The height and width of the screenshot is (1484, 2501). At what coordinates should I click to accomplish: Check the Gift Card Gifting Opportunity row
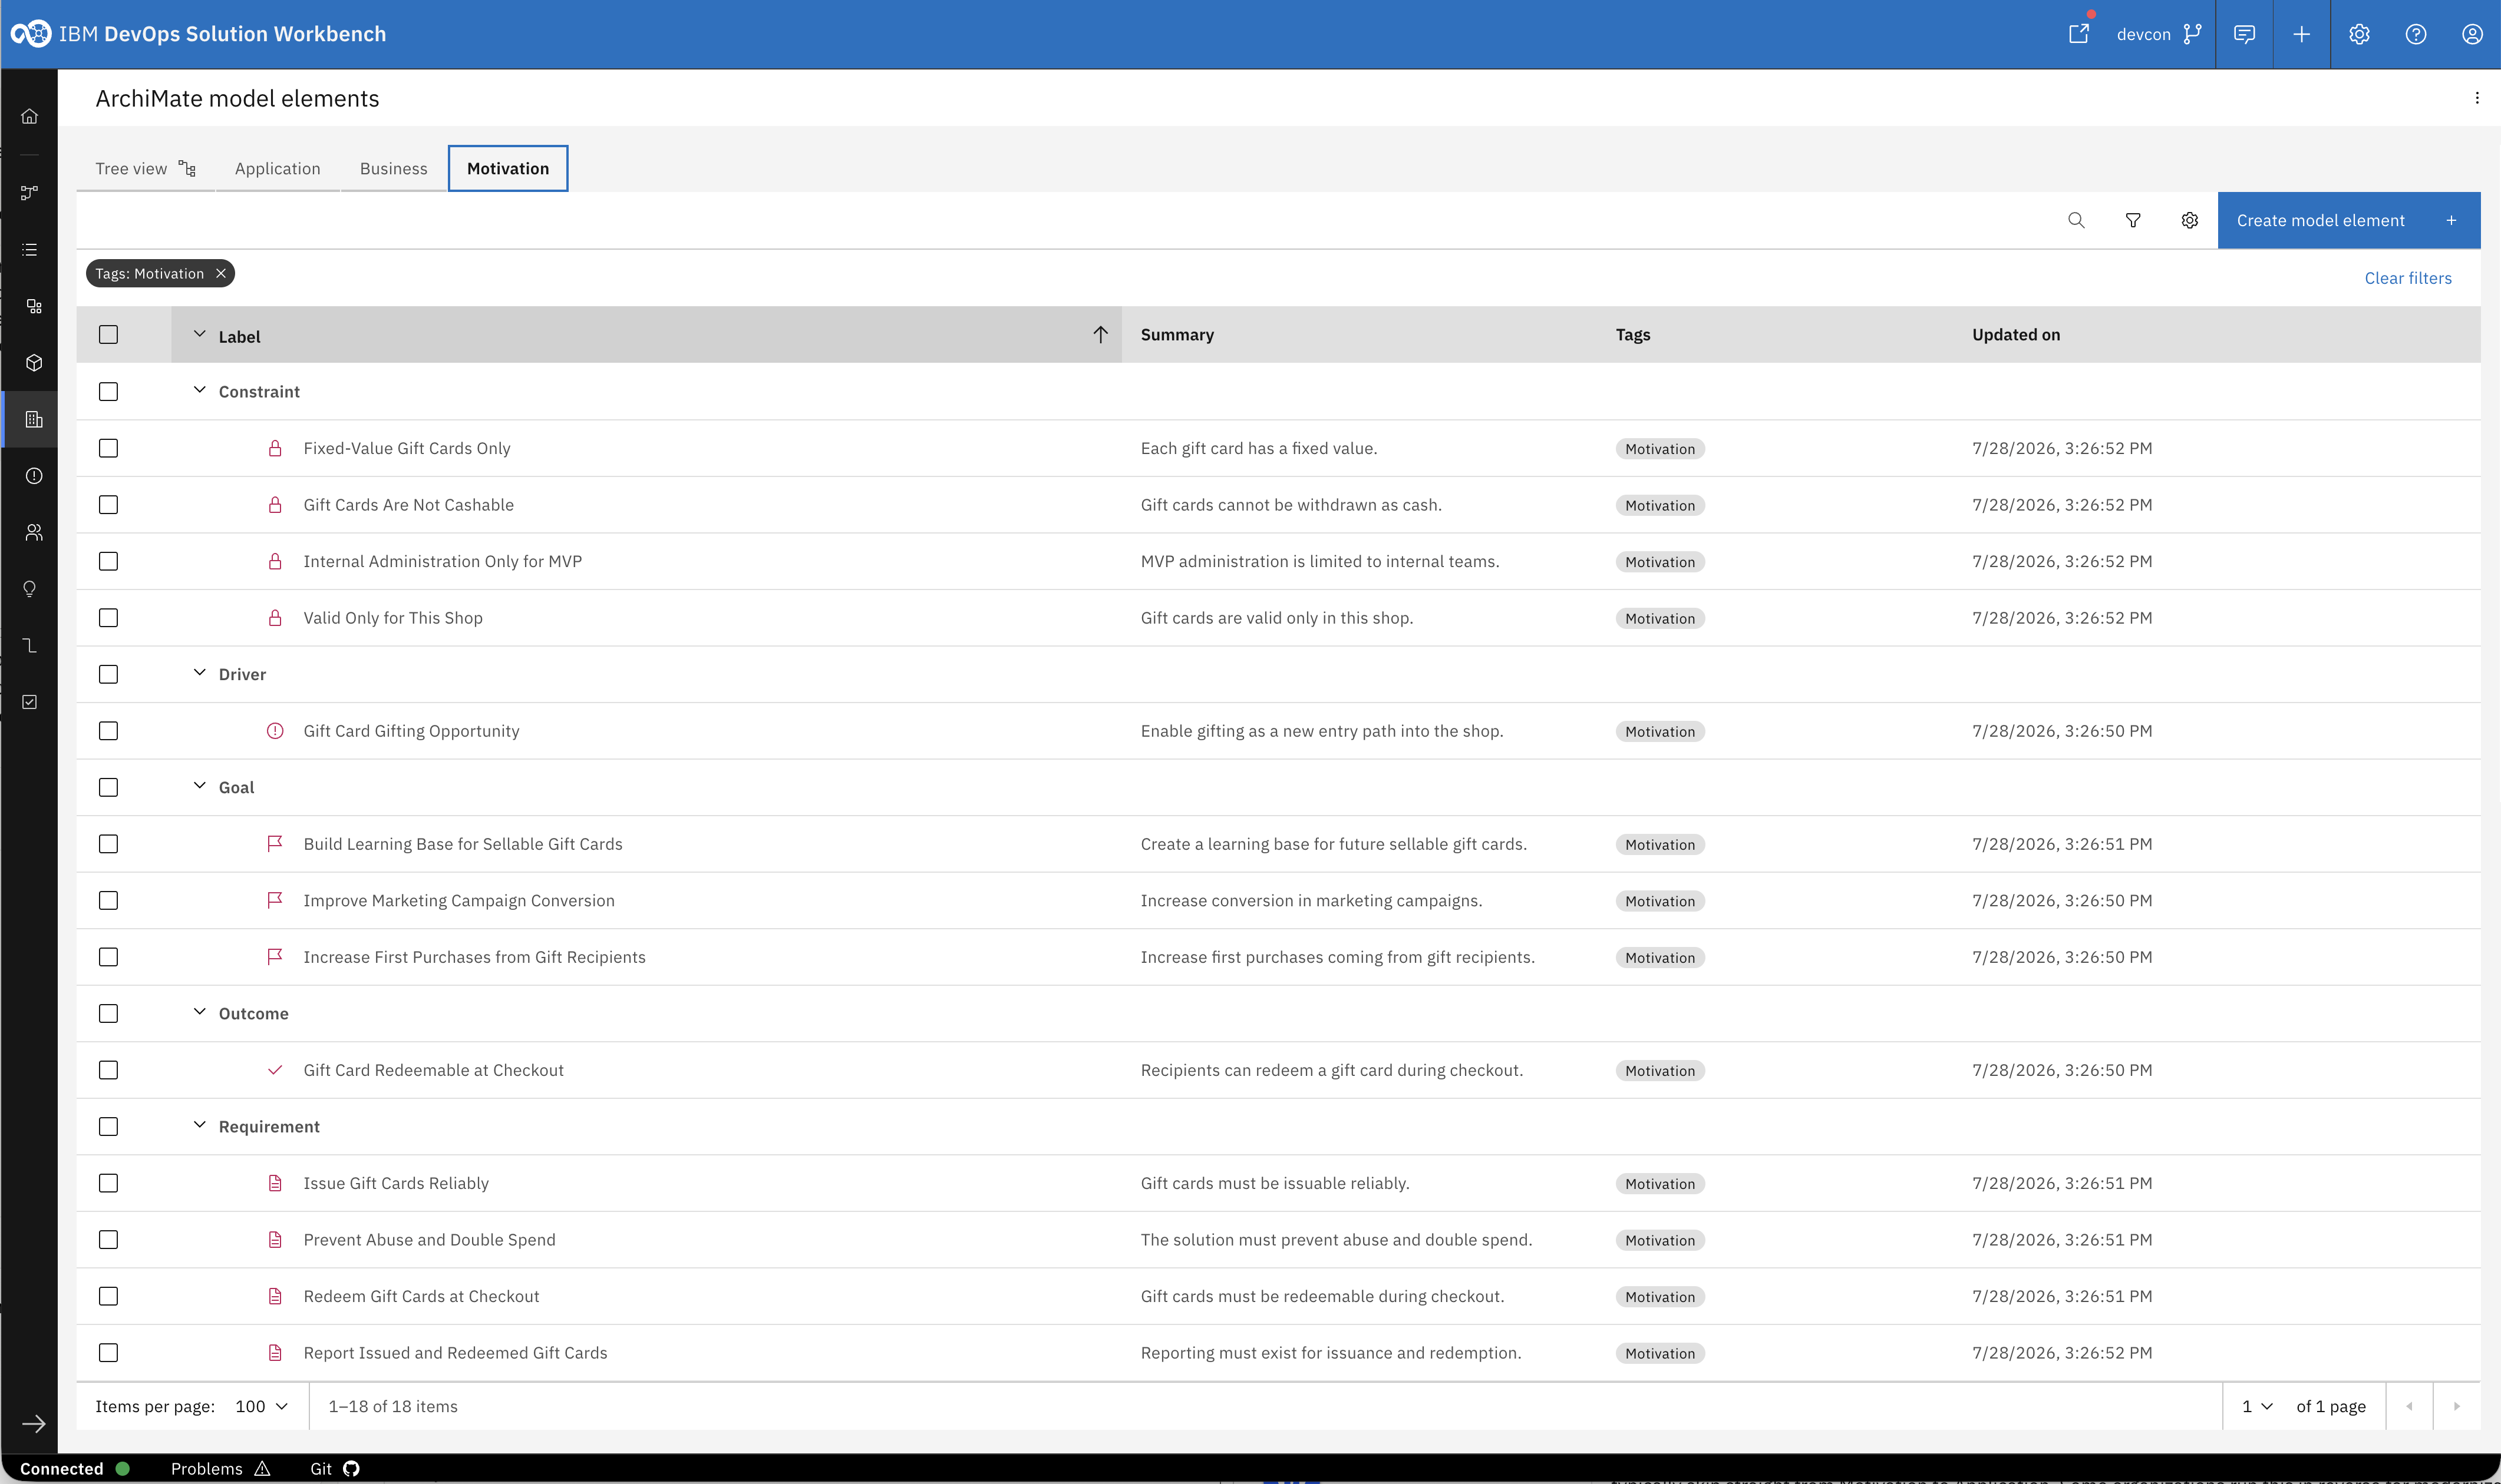108,731
